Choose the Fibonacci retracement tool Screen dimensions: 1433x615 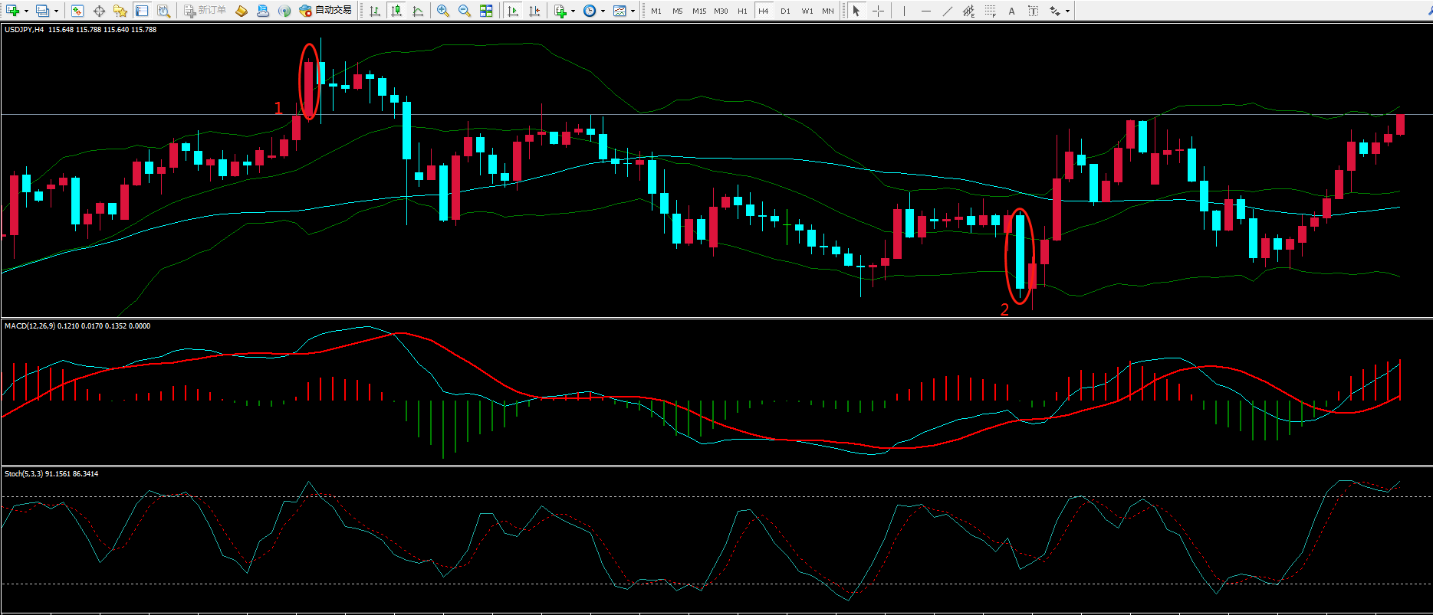coord(991,11)
